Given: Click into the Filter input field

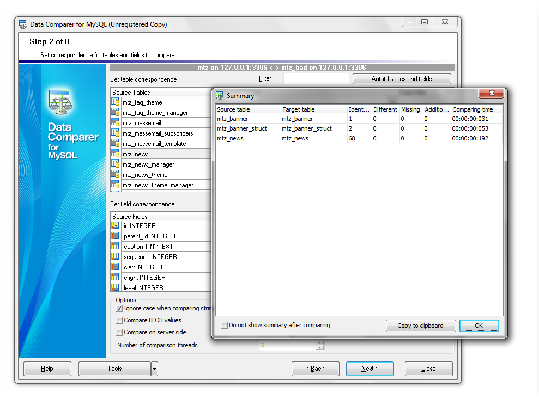Looking at the screenshot, I should point(316,78).
